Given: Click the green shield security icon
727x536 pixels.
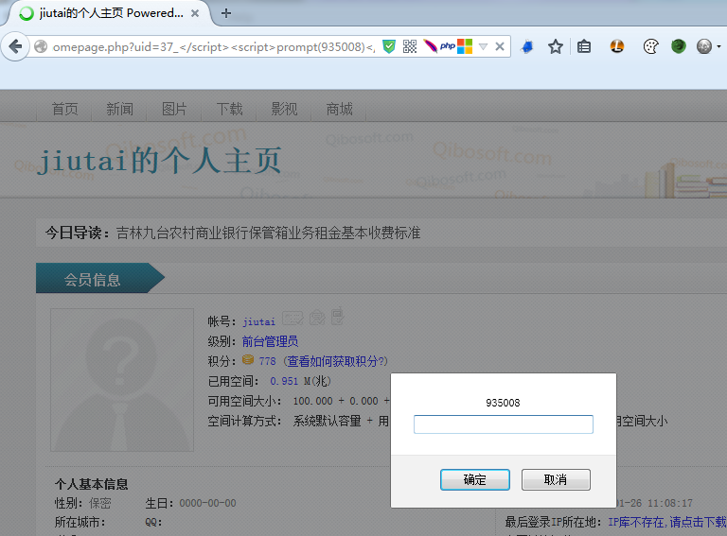Looking at the screenshot, I should click(x=389, y=46).
